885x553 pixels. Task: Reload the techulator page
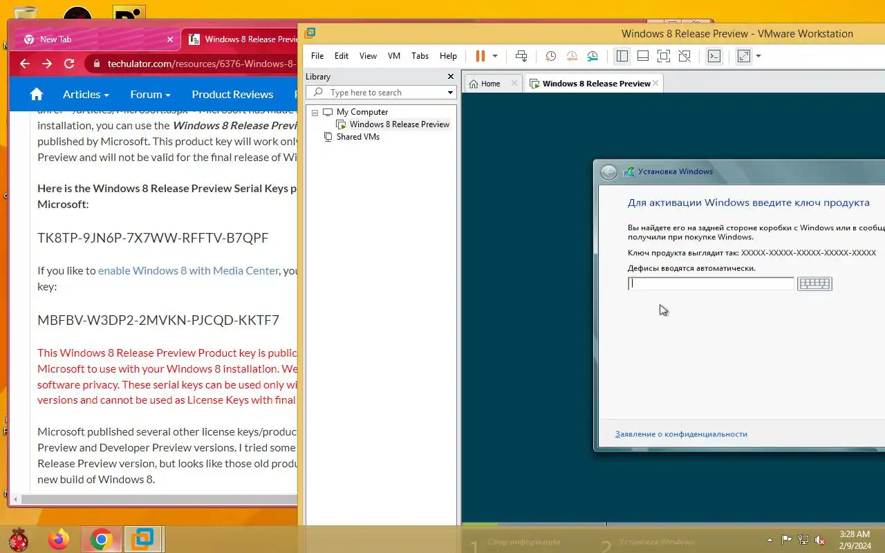(x=69, y=64)
